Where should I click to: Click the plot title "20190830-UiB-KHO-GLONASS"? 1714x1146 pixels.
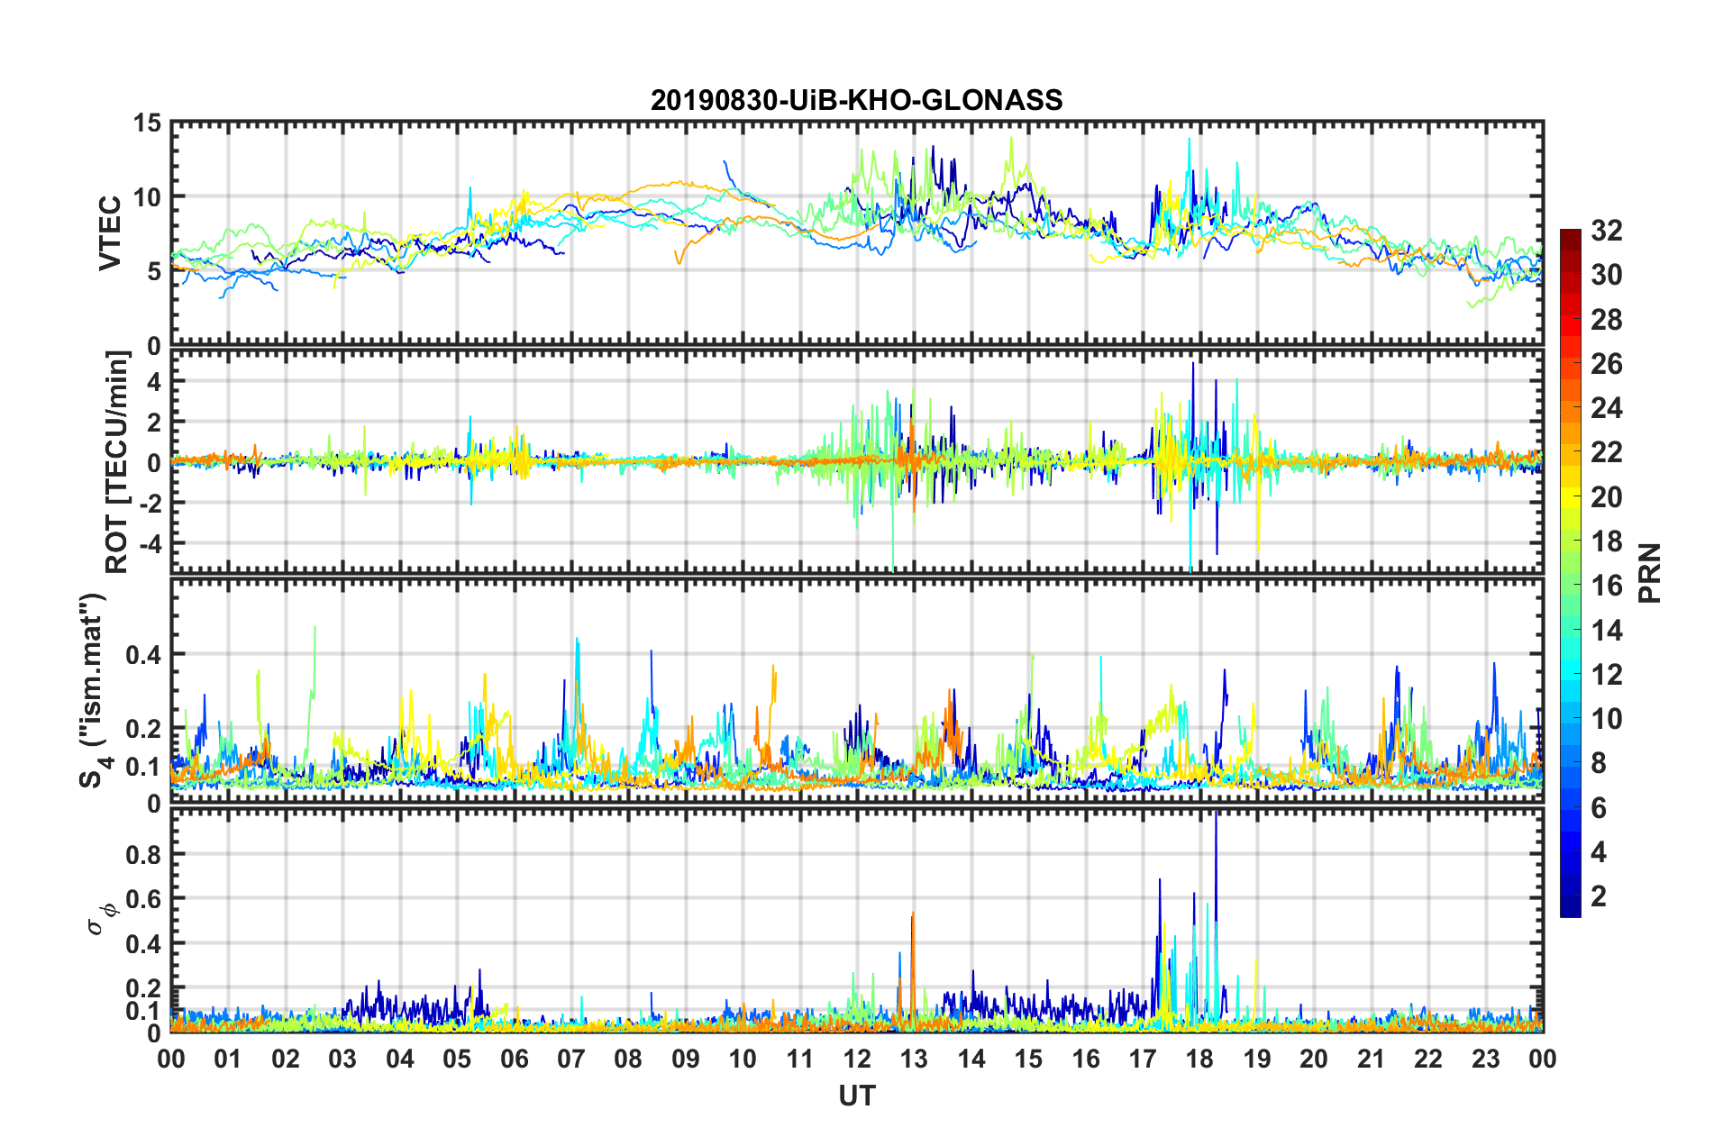coord(856,100)
